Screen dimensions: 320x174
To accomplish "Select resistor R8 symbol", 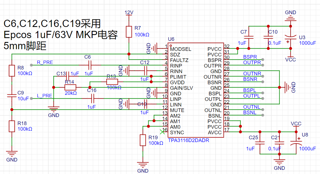I will [12, 71].
